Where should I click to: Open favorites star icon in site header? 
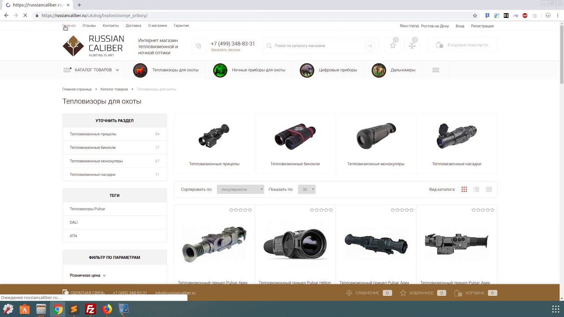393,45
